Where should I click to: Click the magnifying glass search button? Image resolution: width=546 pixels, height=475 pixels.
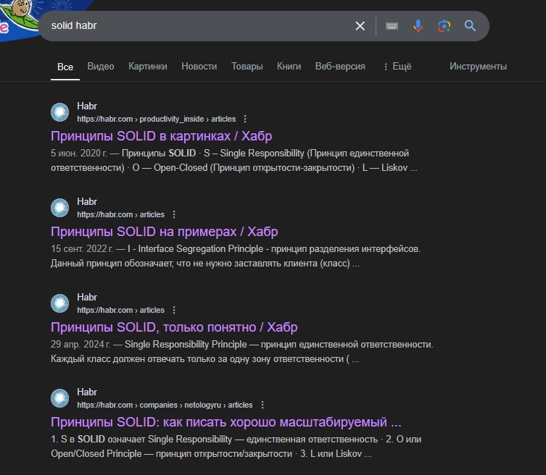[x=470, y=26]
